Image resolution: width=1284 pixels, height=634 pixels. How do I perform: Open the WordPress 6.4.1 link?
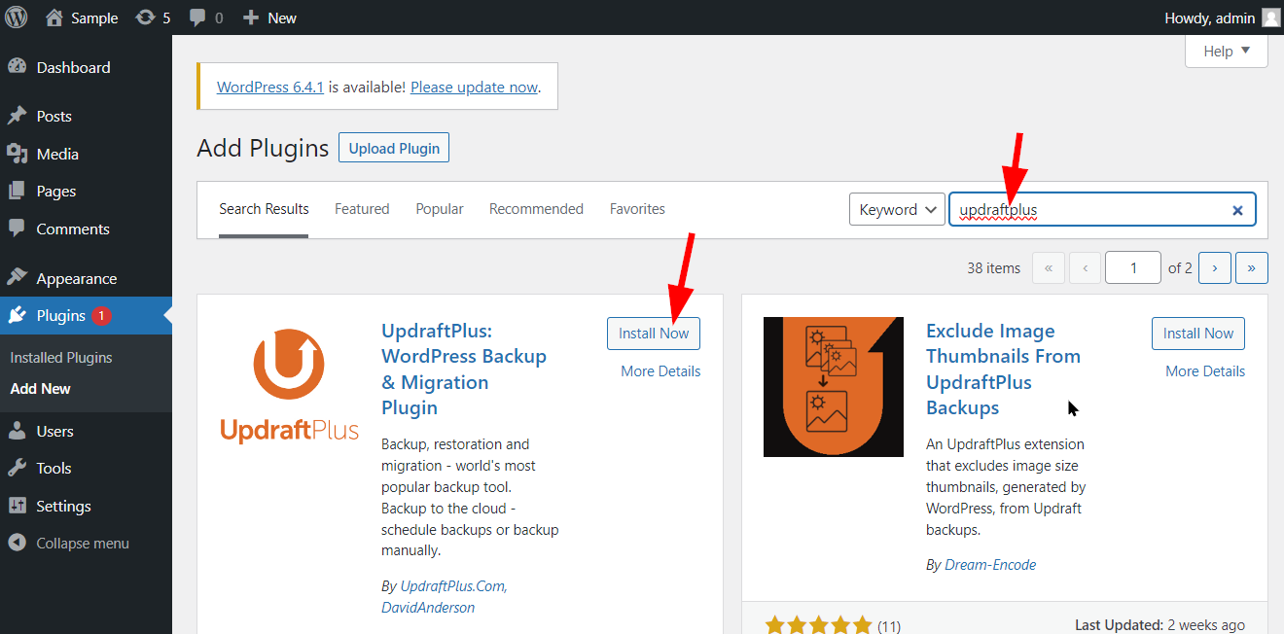[270, 87]
